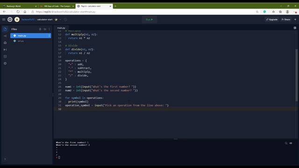
Task: Open the browser Favorites icon
Action: point(273,12)
